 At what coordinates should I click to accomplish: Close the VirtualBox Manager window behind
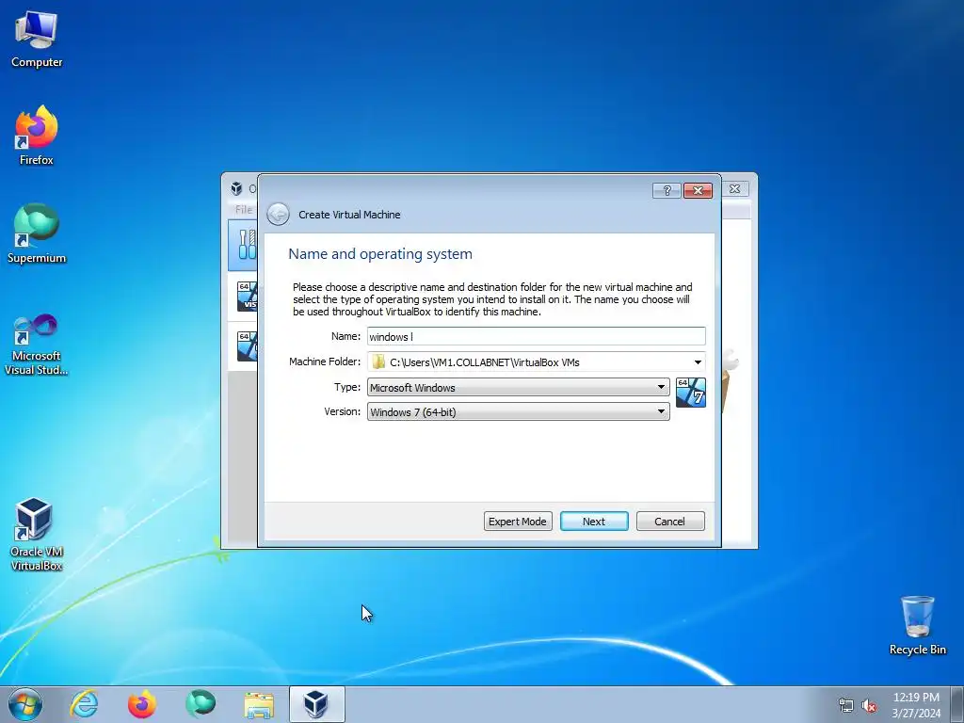tap(734, 188)
